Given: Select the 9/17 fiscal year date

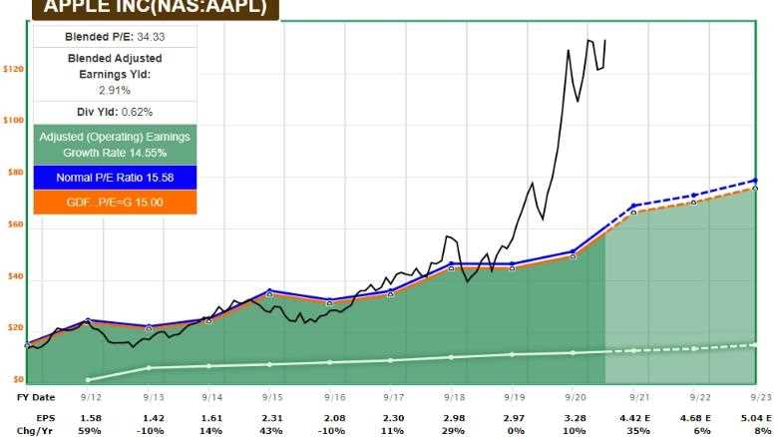Looking at the screenshot, I should click(x=393, y=397).
